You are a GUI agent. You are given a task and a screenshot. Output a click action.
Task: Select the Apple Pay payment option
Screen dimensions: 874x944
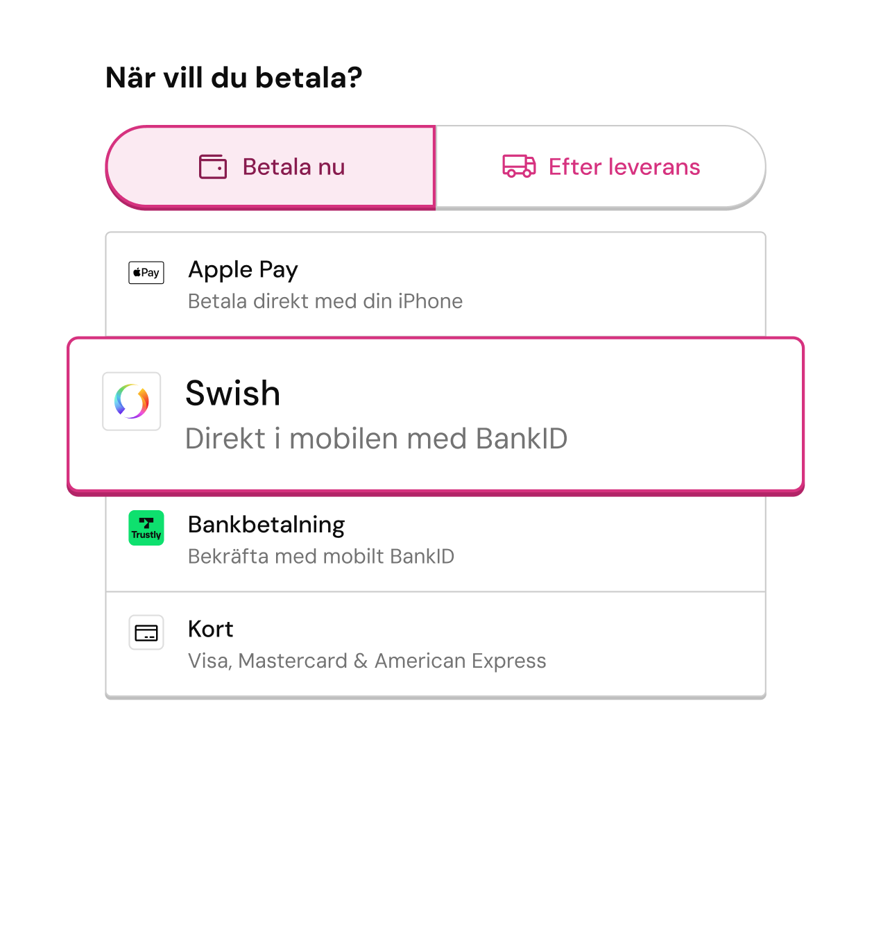click(436, 285)
